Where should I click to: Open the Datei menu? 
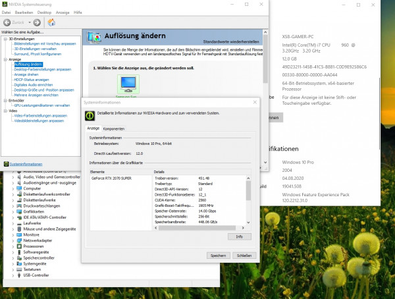point(6,13)
